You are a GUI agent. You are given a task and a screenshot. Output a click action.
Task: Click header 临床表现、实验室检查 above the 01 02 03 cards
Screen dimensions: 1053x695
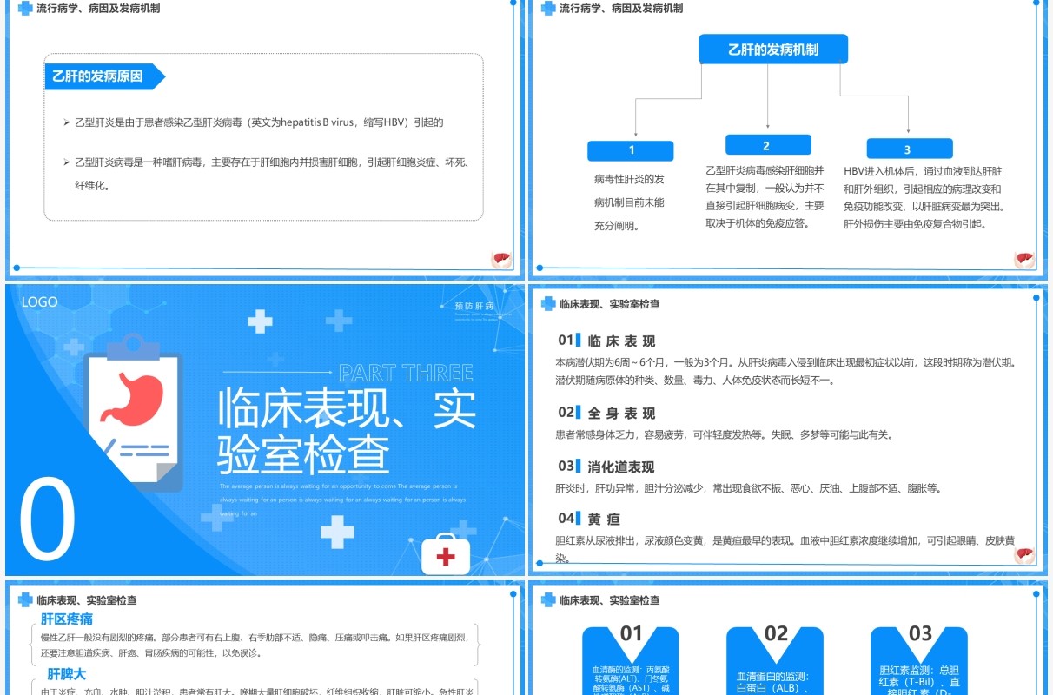(x=609, y=600)
